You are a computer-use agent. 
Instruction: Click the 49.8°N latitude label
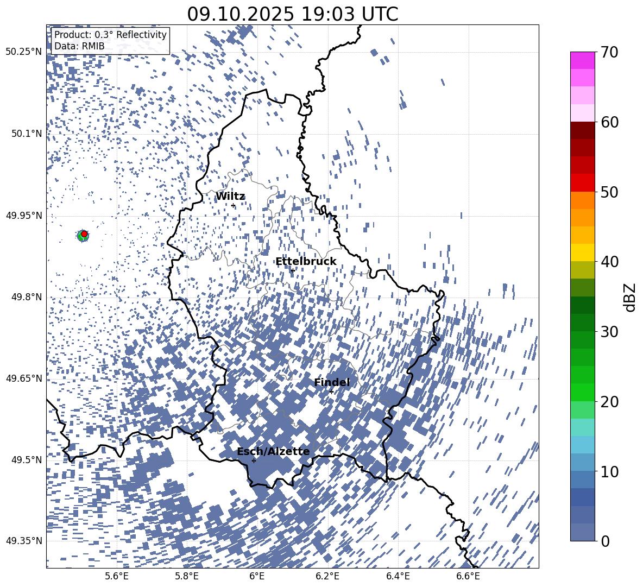coord(27,297)
